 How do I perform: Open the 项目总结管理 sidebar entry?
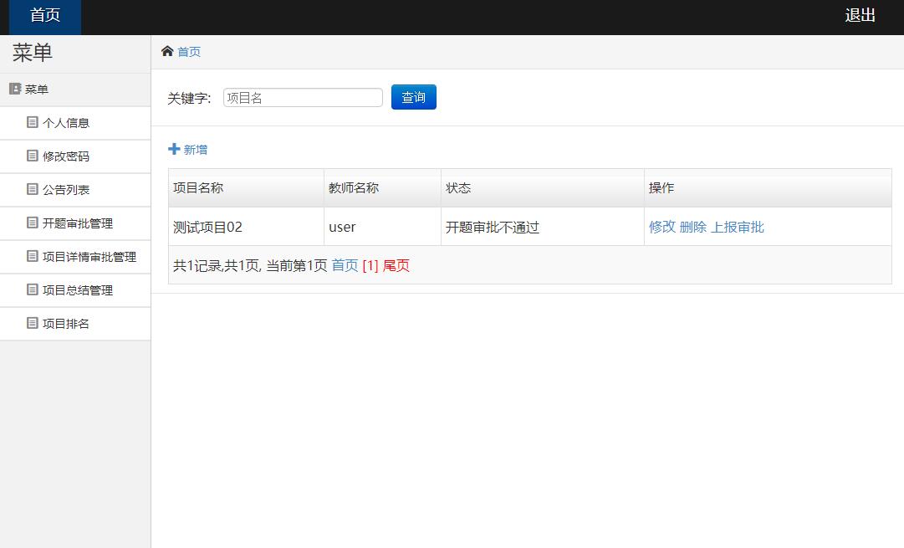tap(67, 290)
